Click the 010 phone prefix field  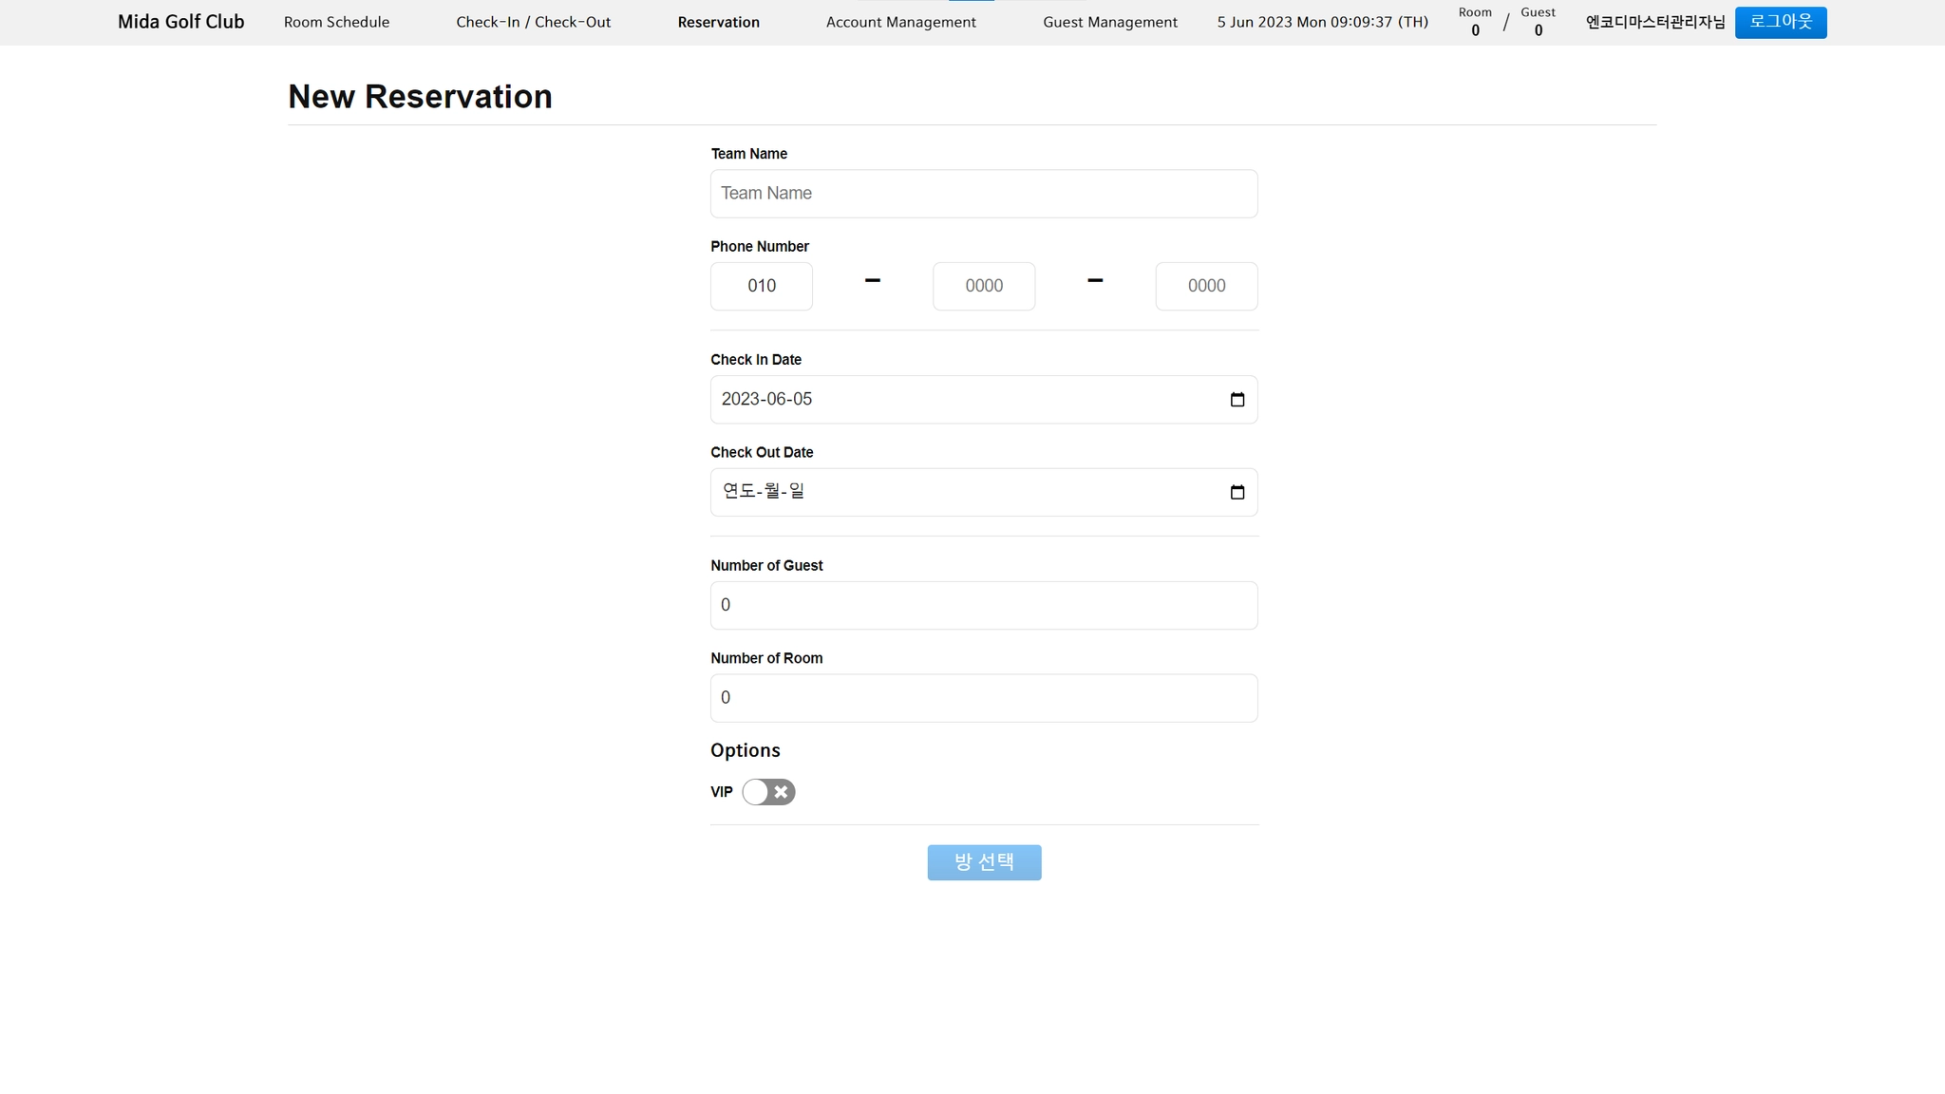point(761,286)
